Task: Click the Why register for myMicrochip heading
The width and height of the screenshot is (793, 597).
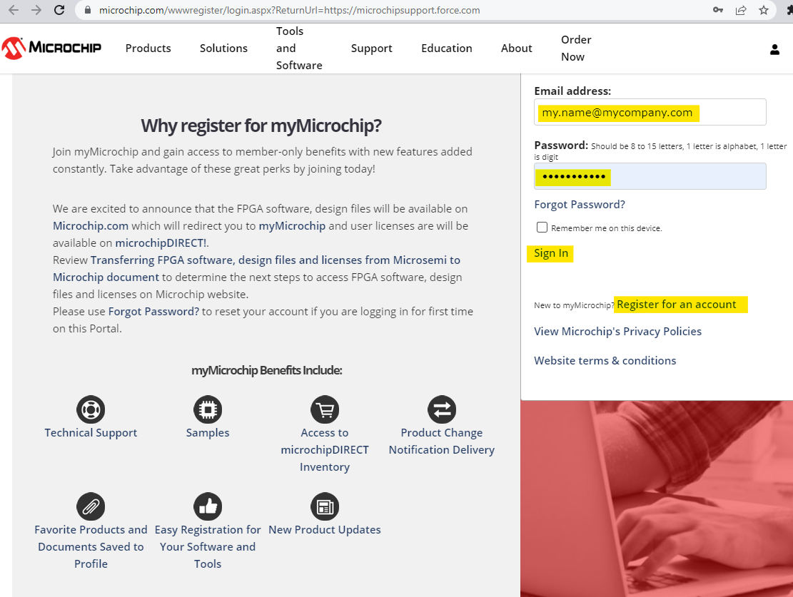Action: 261,126
